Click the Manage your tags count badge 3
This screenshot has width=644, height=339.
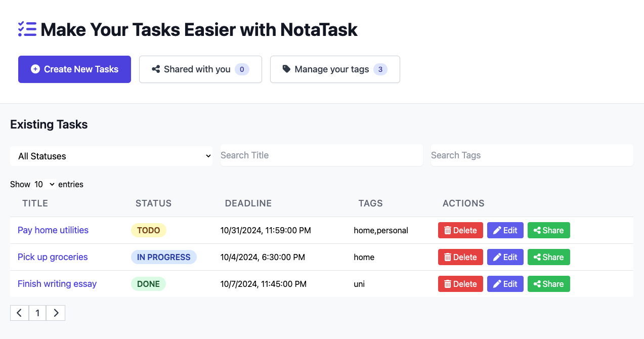tap(380, 69)
